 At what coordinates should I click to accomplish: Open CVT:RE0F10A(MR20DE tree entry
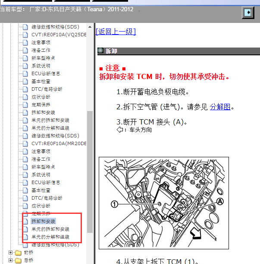click(x=59, y=143)
